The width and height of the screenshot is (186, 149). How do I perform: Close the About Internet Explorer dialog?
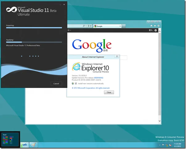pyautogui.click(x=109, y=92)
